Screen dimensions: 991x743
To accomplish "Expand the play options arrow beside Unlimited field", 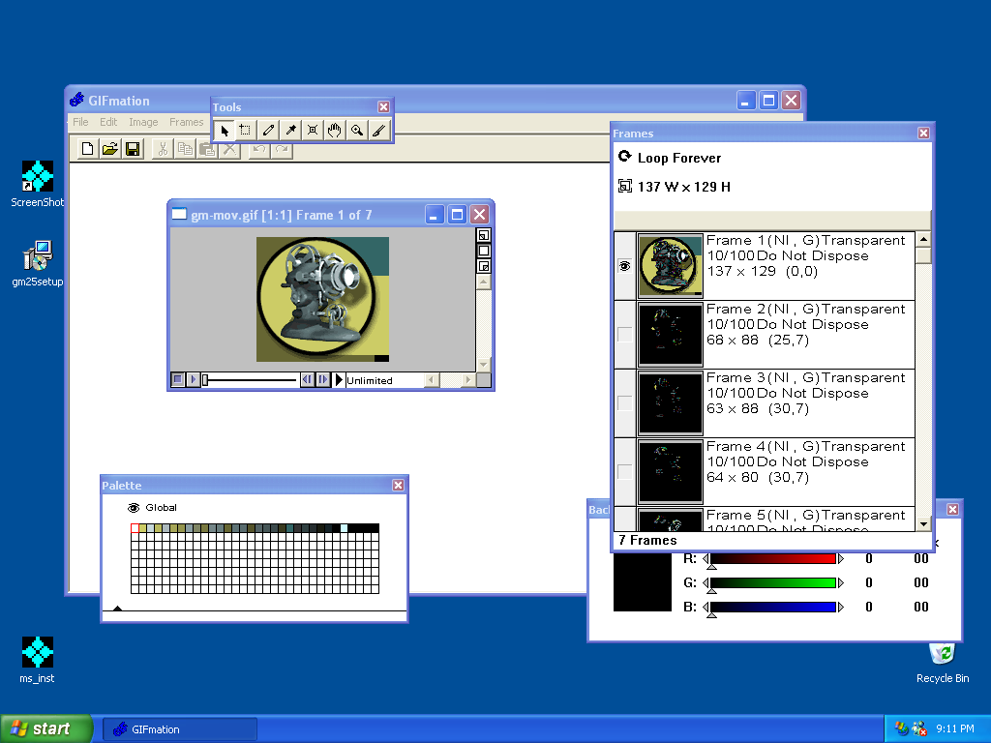I will pyautogui.click(x=340, y=379).
